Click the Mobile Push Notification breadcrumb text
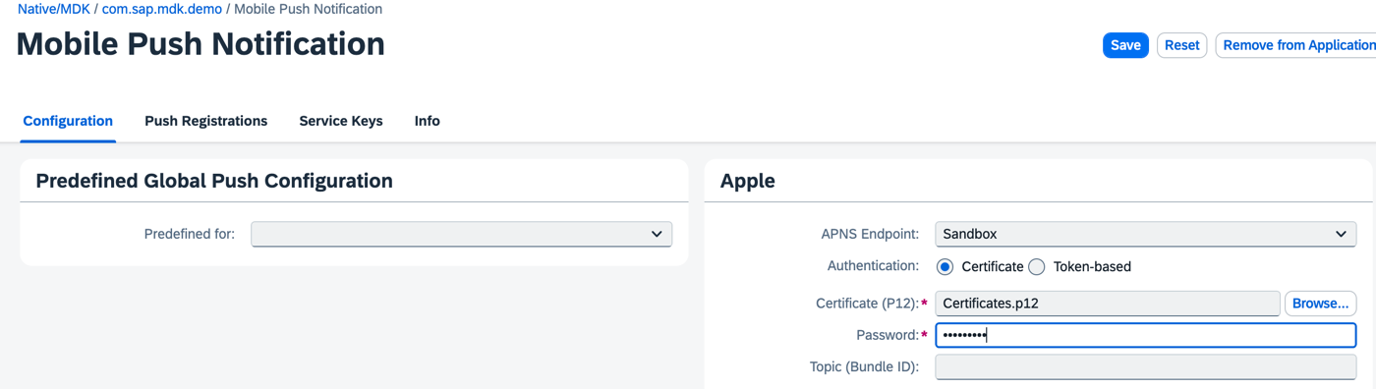 coord(309,9)
